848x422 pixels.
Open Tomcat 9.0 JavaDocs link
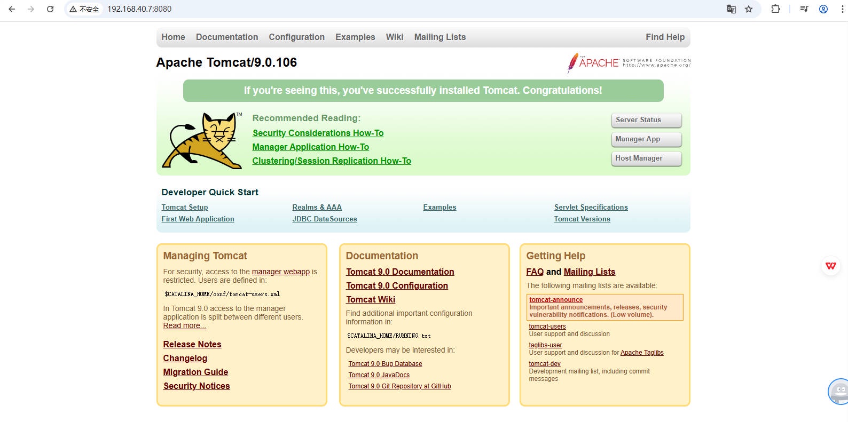tap(379, 375)
